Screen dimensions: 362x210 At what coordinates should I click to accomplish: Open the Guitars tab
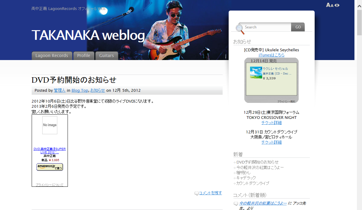(106, 56)
